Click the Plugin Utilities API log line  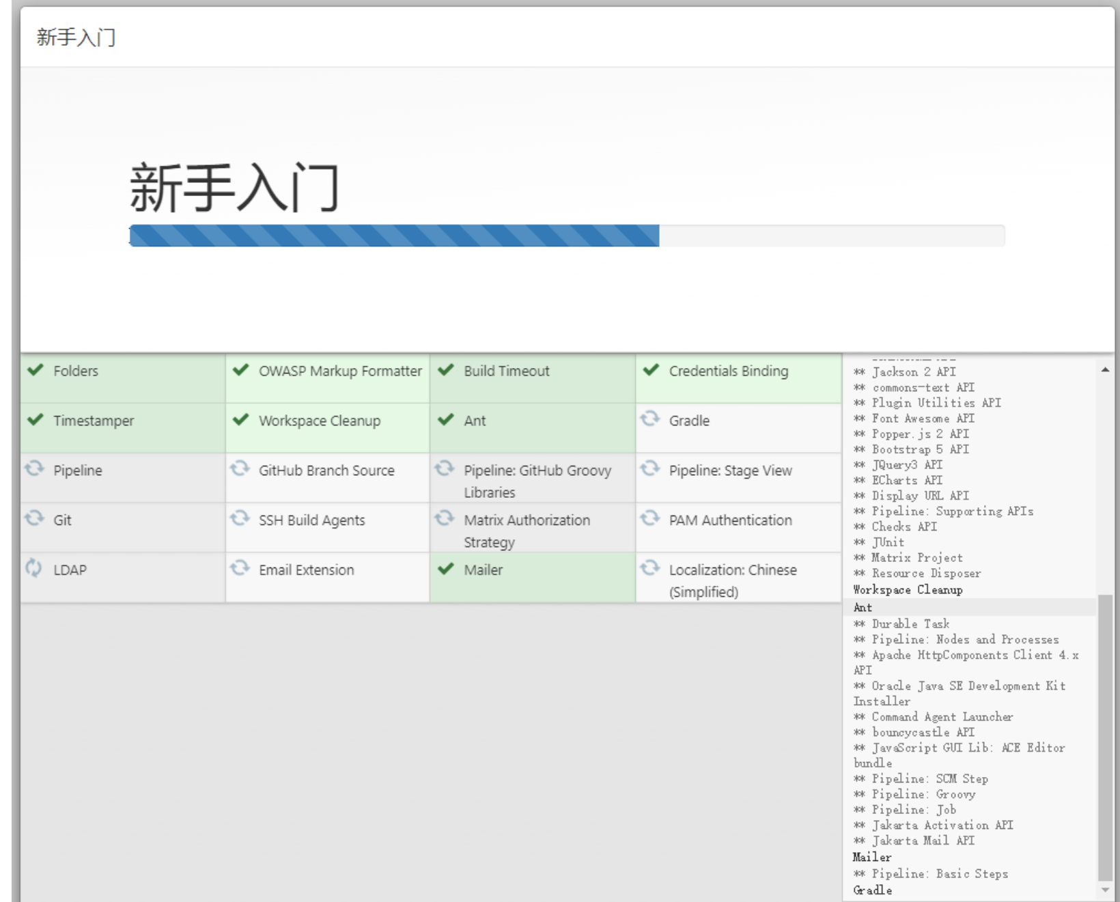click(x=927, y=403)
